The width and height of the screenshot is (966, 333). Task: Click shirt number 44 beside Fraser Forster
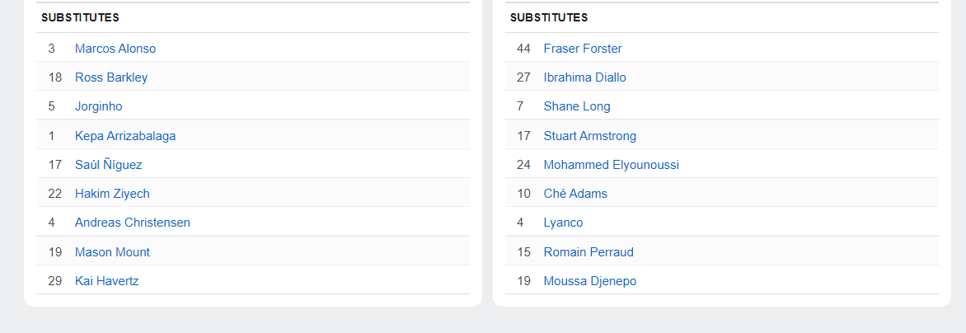coord(523,49)
